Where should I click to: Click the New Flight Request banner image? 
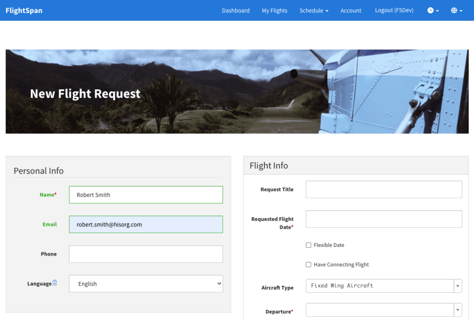click(237, 92)
